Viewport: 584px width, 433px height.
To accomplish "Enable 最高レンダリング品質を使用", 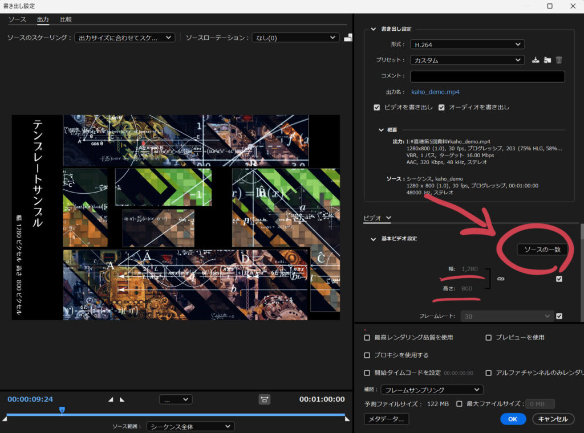I will click(367, 337).
